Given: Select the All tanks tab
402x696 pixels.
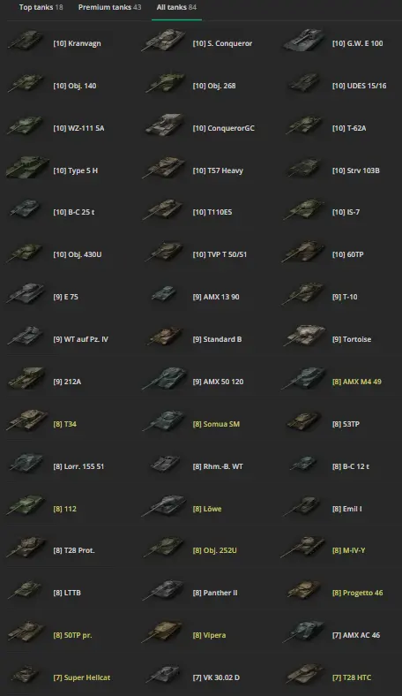Looking at the screenshot, I should (176, 7).
